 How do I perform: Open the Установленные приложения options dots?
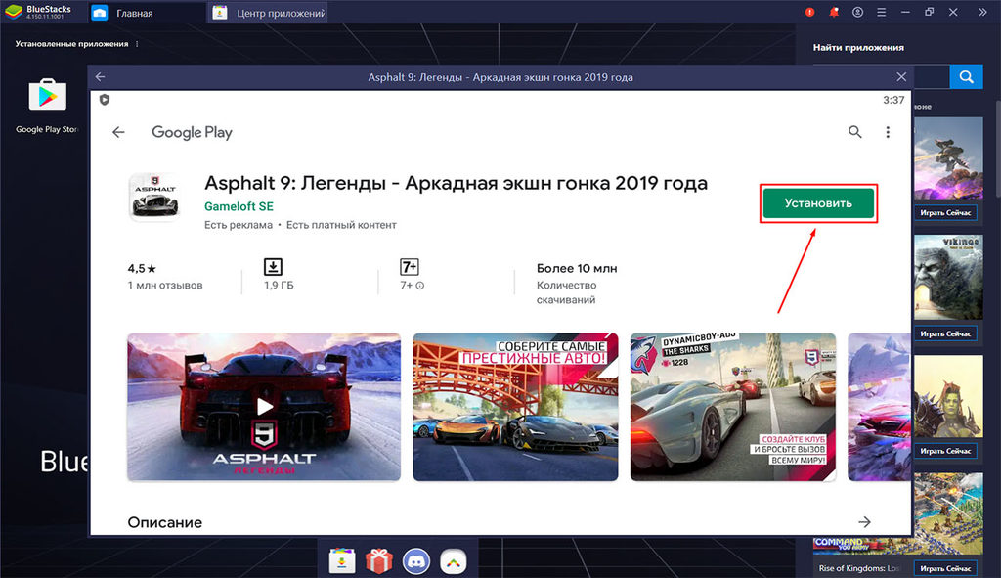pos(137,44)
